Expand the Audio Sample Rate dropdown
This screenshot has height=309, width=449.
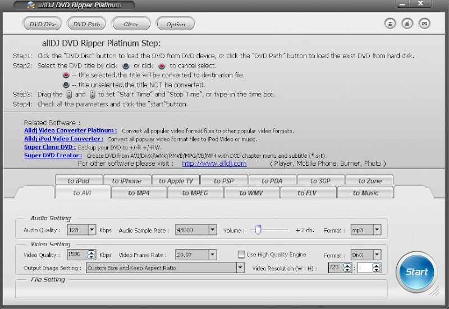tap(213, 230)
